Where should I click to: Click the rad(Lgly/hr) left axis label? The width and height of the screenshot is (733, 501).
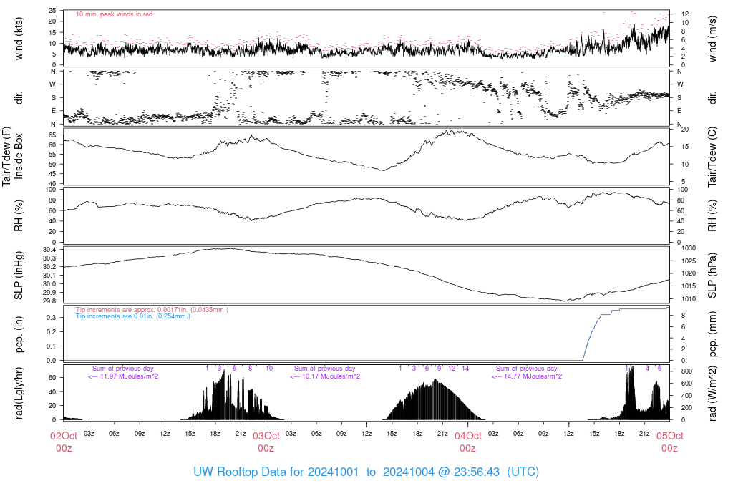tap(19, 393)
